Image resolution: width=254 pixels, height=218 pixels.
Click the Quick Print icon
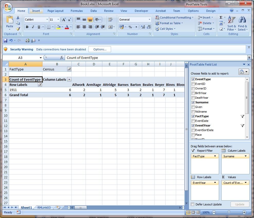coord(28,41)
